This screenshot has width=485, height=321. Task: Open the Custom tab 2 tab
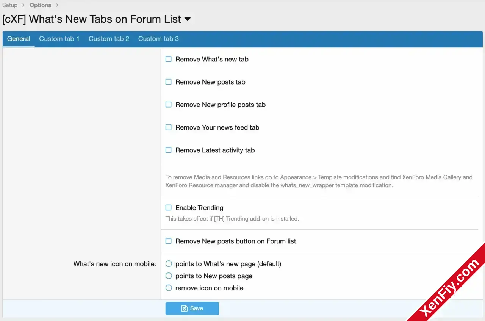(x=109, y=39)
